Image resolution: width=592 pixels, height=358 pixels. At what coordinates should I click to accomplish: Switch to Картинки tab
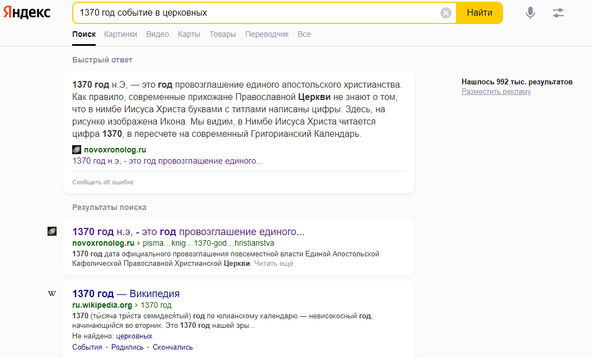120,34
